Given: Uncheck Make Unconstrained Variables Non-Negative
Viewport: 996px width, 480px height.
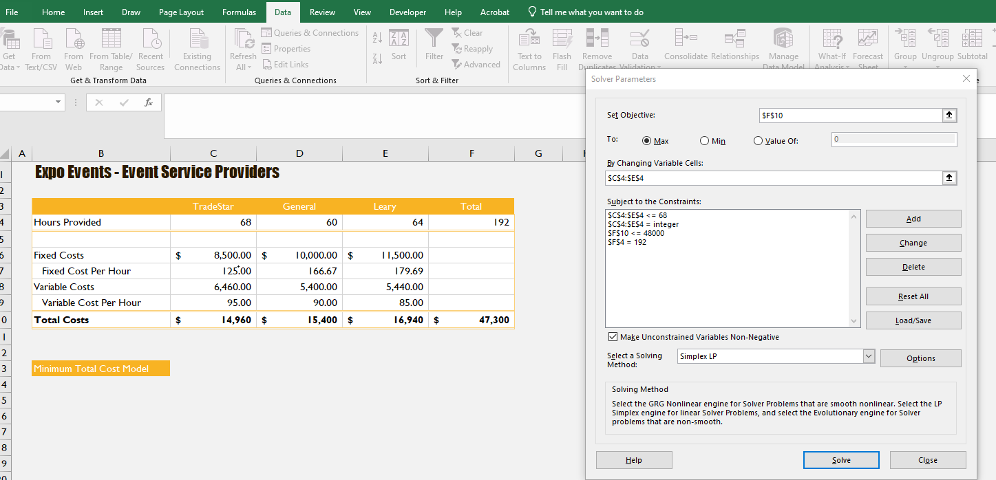Looking at the screenshot, I should point(613,337).
